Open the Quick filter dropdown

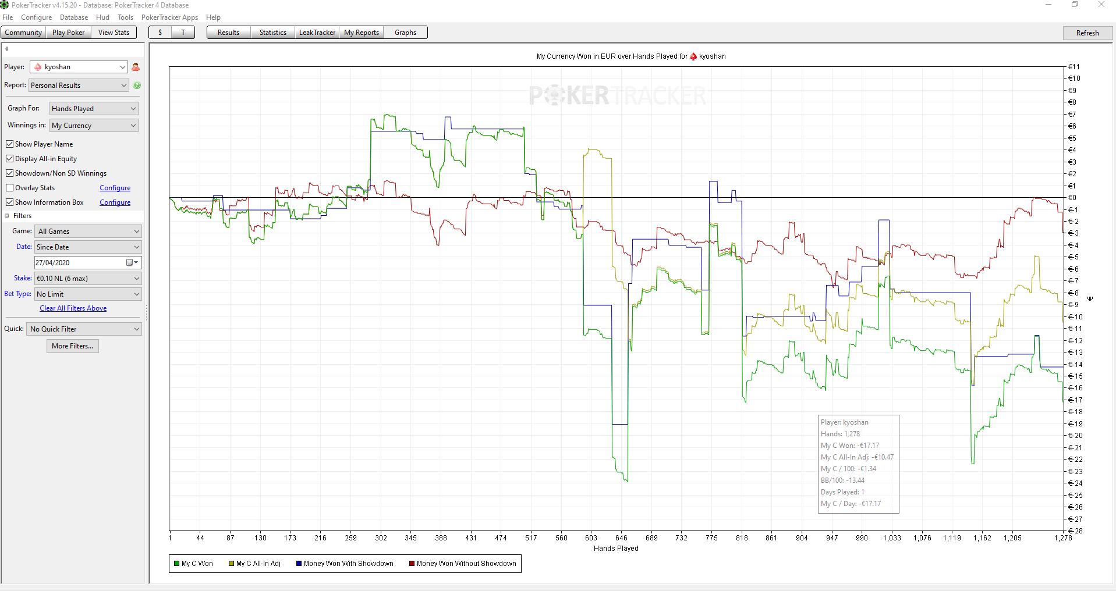[84, 329]
